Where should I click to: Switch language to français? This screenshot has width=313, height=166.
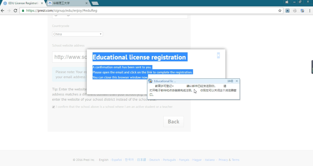(184, 160)
